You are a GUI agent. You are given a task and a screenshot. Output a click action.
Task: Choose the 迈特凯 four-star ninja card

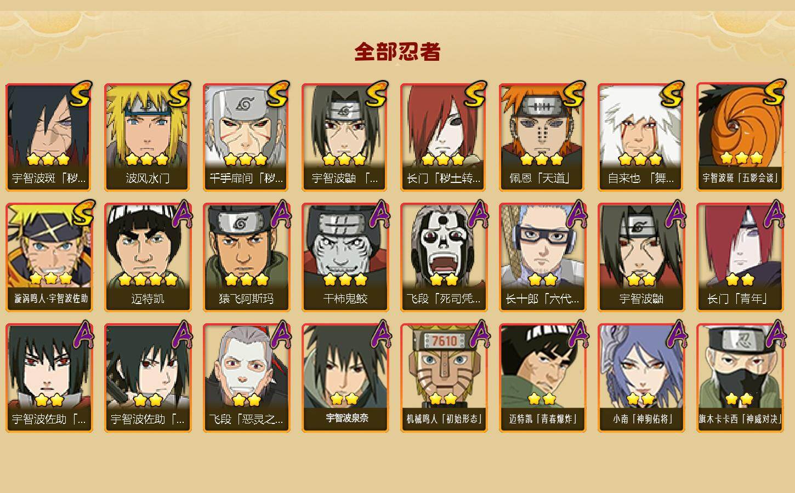pos(147,257)
